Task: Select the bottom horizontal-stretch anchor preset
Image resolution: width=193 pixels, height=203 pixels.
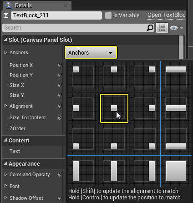Action: [x=176, y=139]
